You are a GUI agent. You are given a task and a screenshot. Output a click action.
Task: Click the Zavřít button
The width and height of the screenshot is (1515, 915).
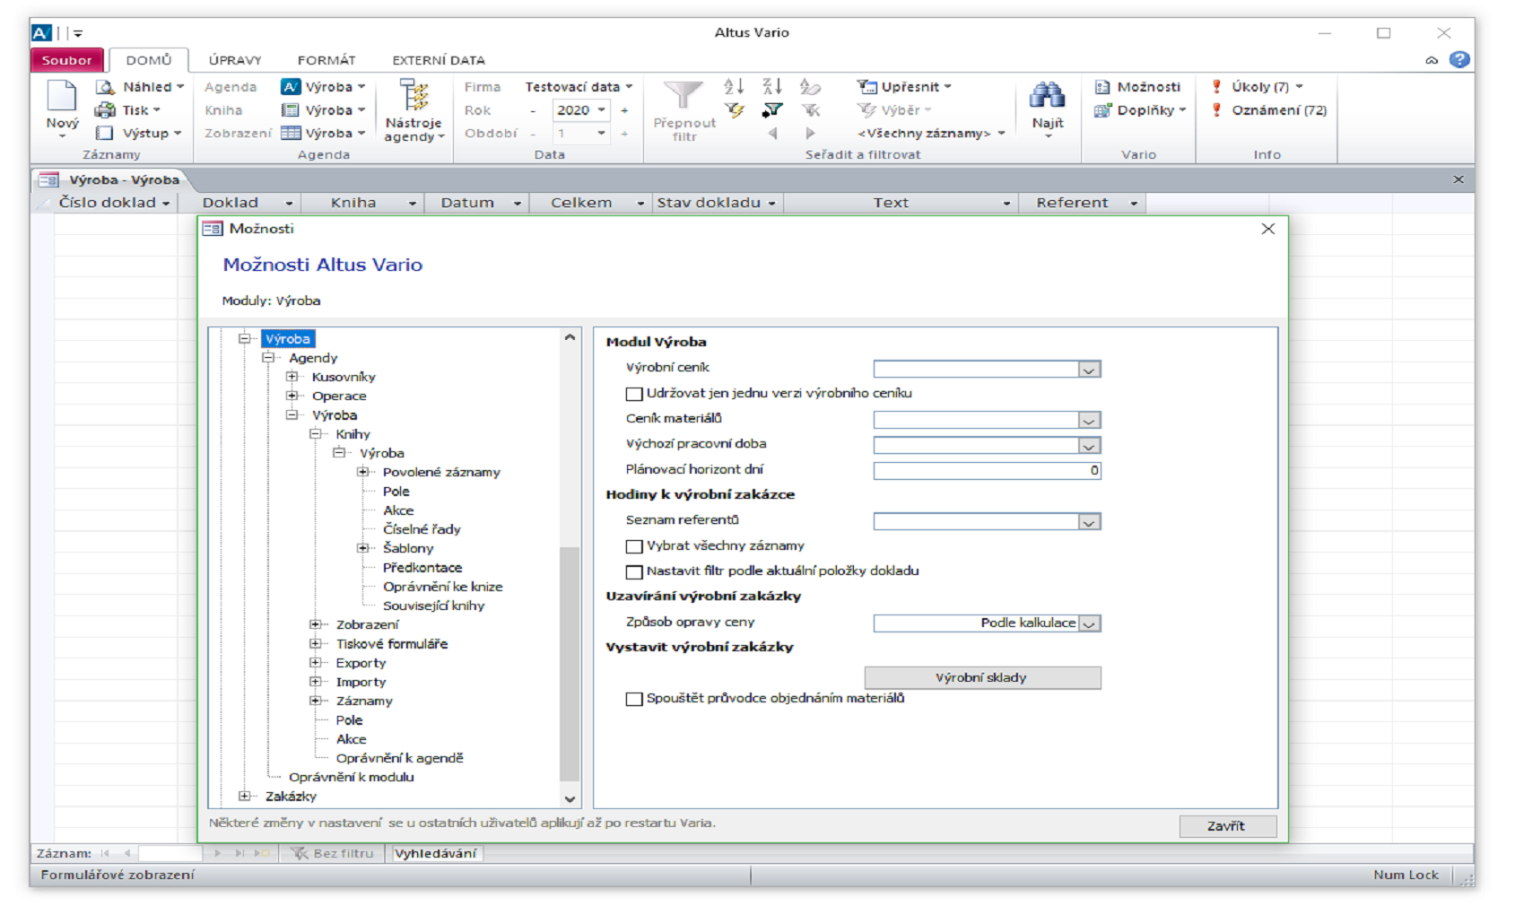(1227, 826)
